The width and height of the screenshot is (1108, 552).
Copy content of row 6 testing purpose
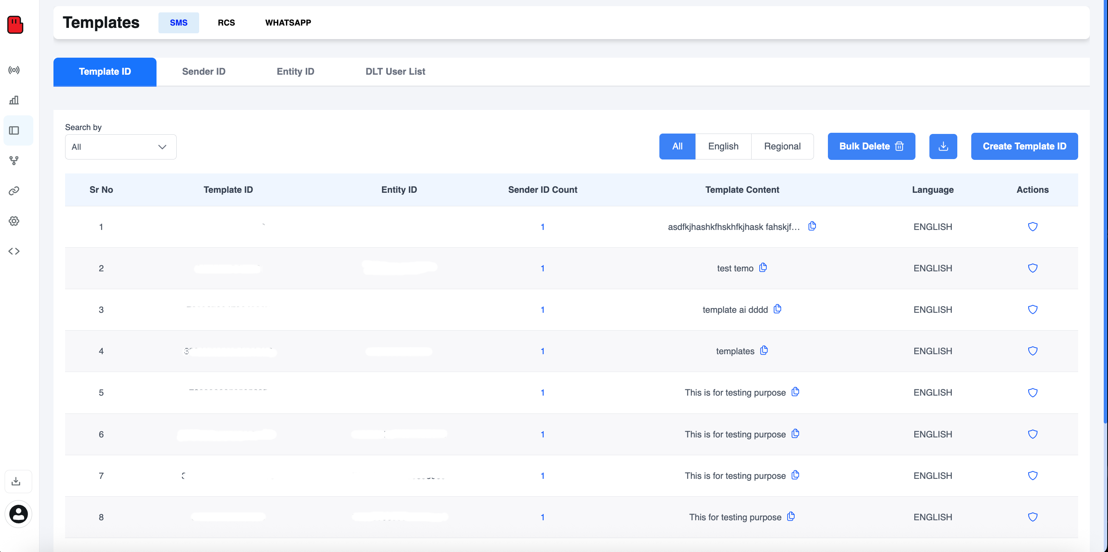click(x=795, y=433)
